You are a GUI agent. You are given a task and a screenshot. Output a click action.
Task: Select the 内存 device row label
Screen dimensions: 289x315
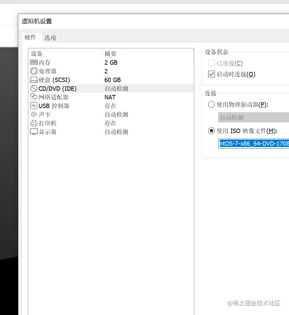(x=45, y=62)
